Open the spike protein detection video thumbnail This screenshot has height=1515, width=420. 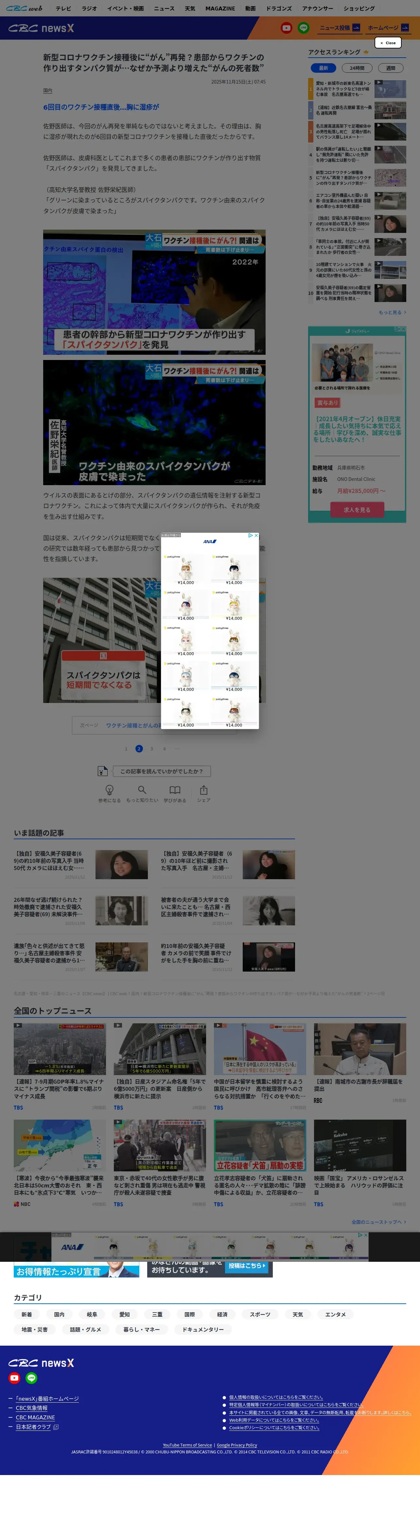click(x=154, y=292)
